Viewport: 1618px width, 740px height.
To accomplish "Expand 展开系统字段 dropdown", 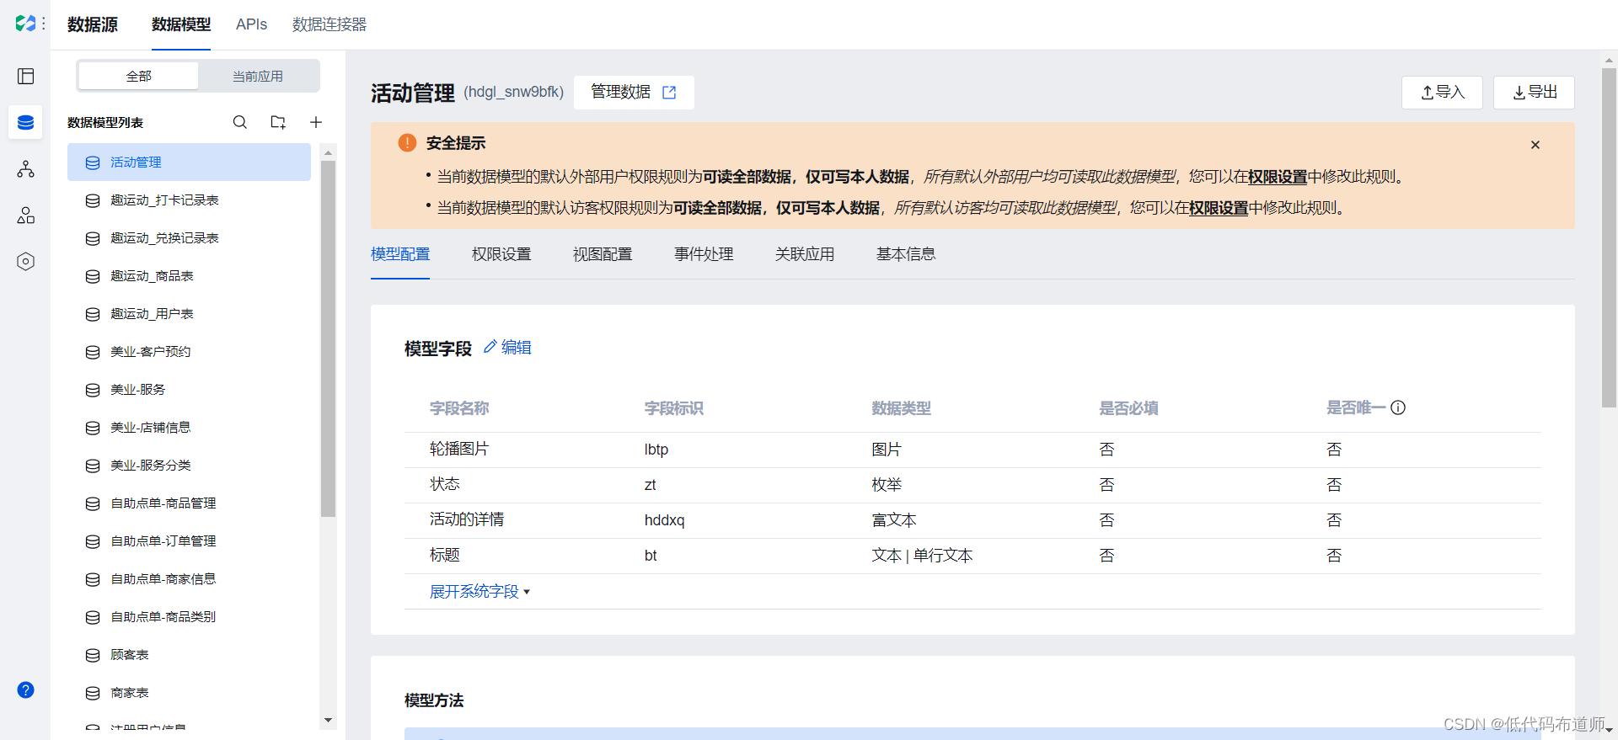I will [480, 592].
